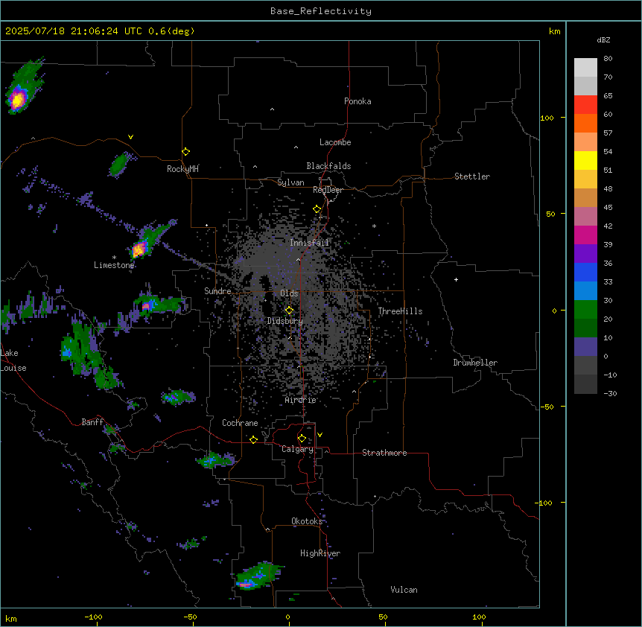The height and width of the screenshot is (627, 642).
Task: Click the Drumheller town label
Action: [x=475, y=363]
